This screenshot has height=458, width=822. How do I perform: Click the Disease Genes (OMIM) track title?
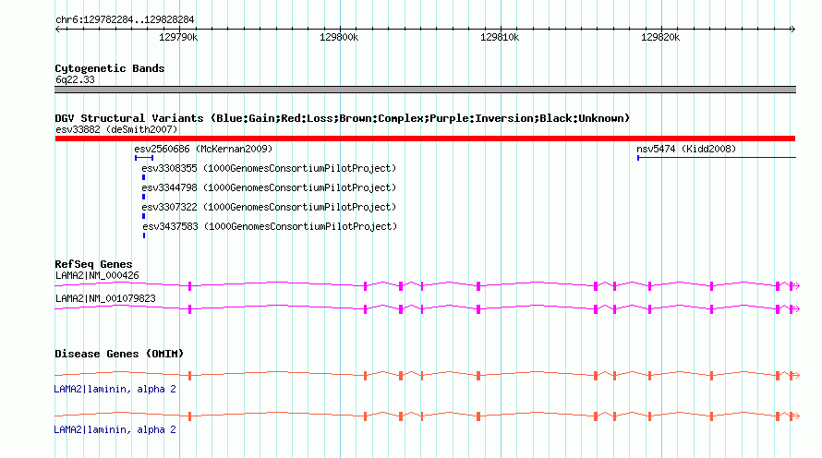point(119,354)
